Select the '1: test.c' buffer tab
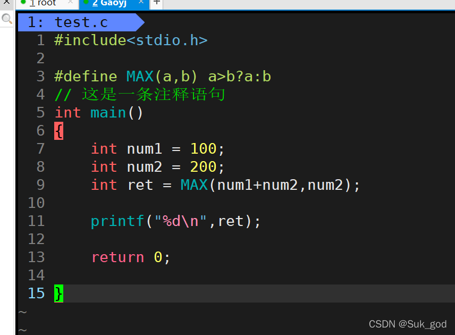The height and width of the screenshot is (335, 455). (x=81, y=22)
